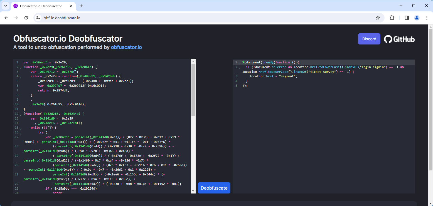Collapse the fold arrow at line 1 in output editor

[240, 63]
